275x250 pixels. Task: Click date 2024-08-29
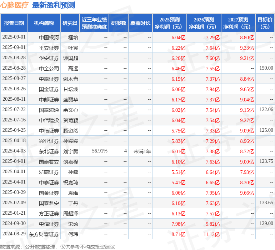pyautogui.click(x=14, y=234)
